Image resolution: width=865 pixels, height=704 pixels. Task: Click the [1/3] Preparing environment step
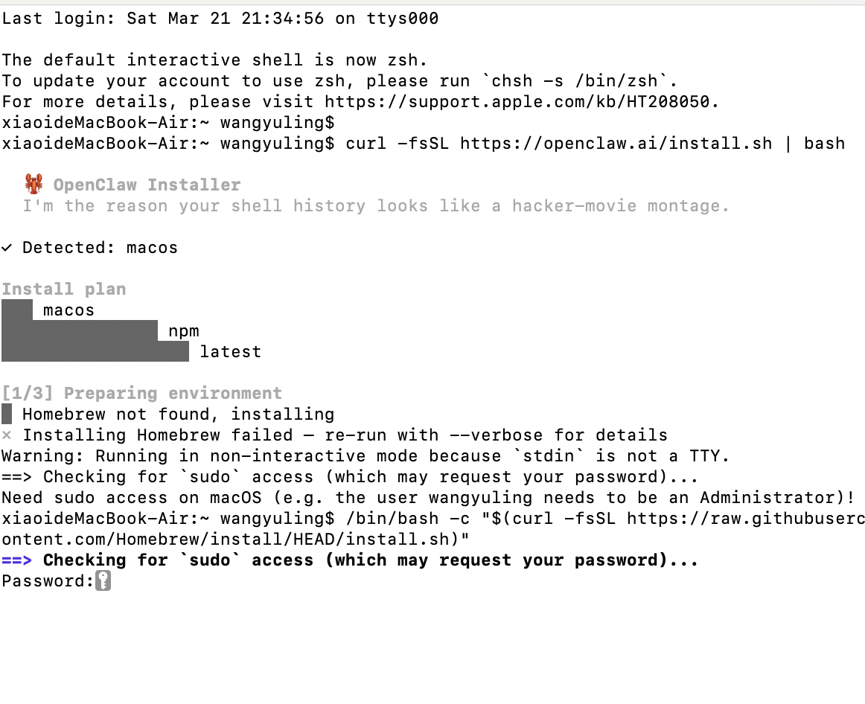[141, 394]
